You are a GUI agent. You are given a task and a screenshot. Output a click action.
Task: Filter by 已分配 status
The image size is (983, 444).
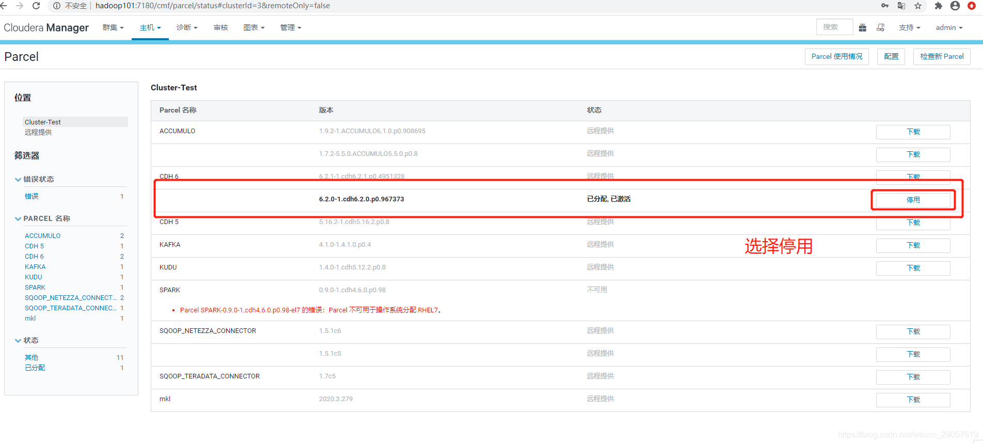[35, 368]
